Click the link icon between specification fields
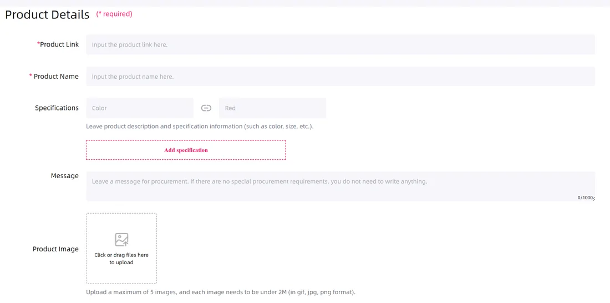 pos(206,108)
